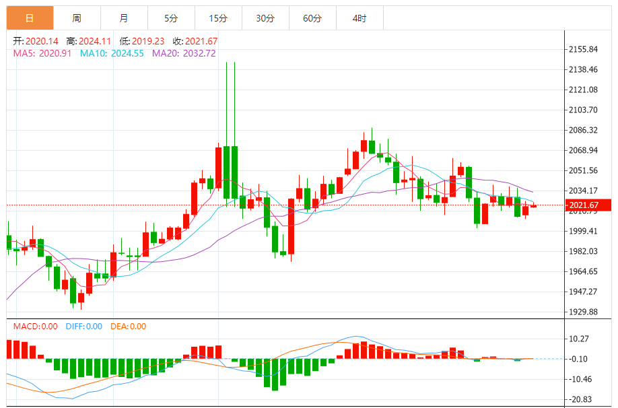
Task: Click the 2051.56 price axis label
Action: pos(583,170)
